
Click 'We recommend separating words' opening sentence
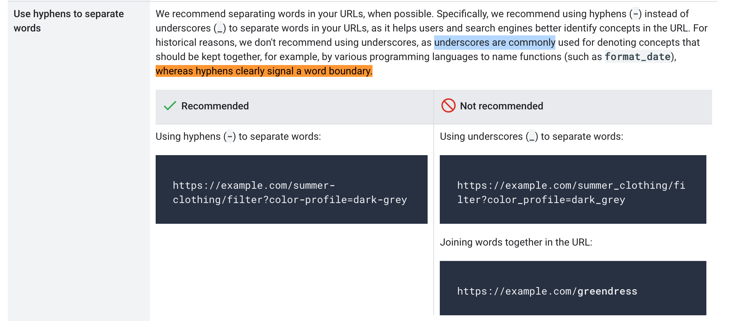click(295, 14)
